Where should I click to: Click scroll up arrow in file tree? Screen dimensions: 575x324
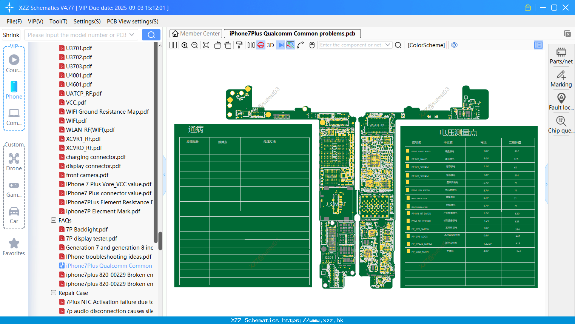(160, 45)
